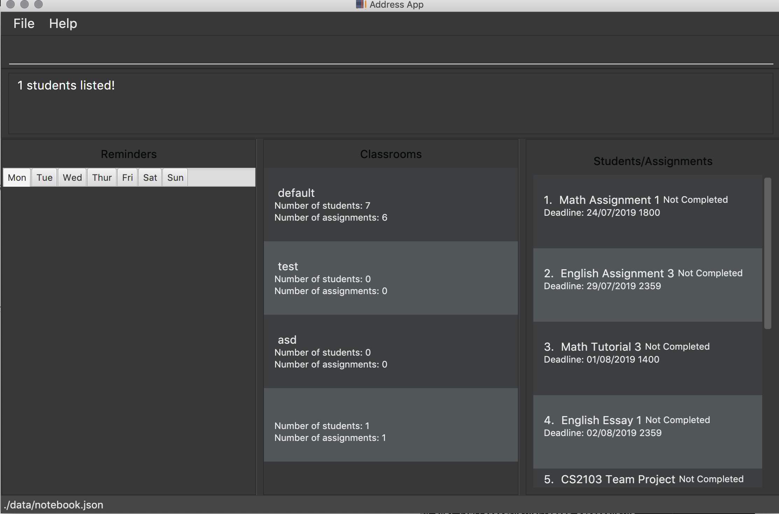Select the default classroom card
779x514 pixels.
pyautogui.click(x=391, y=205)
